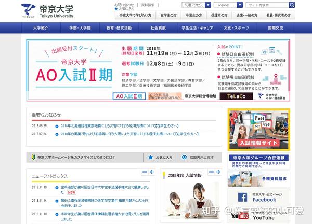Select 在学生の方 tab

[168, 15]
